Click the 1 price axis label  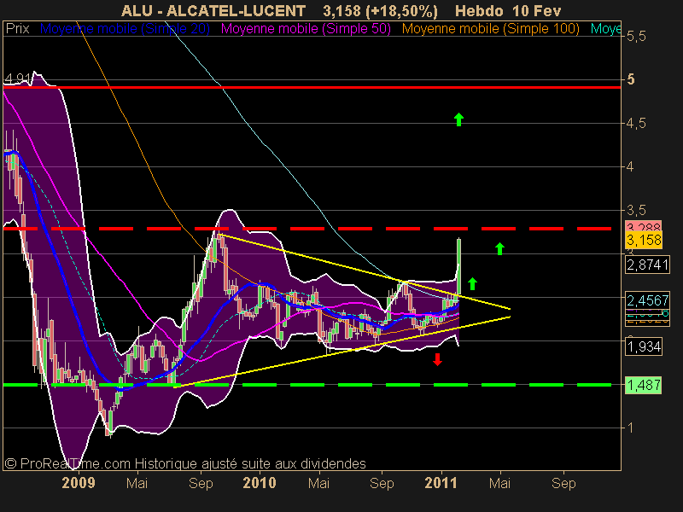pos(630,428)
